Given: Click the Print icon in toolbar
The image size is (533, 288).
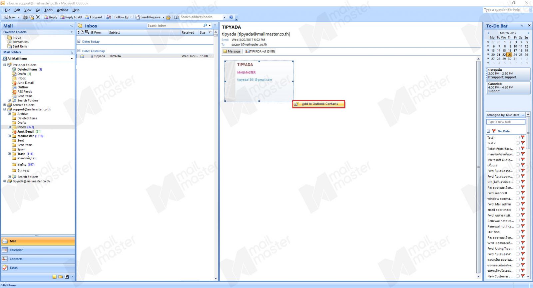Looking at the screenshot, I should pyautogui.click(x=25, y=17).
